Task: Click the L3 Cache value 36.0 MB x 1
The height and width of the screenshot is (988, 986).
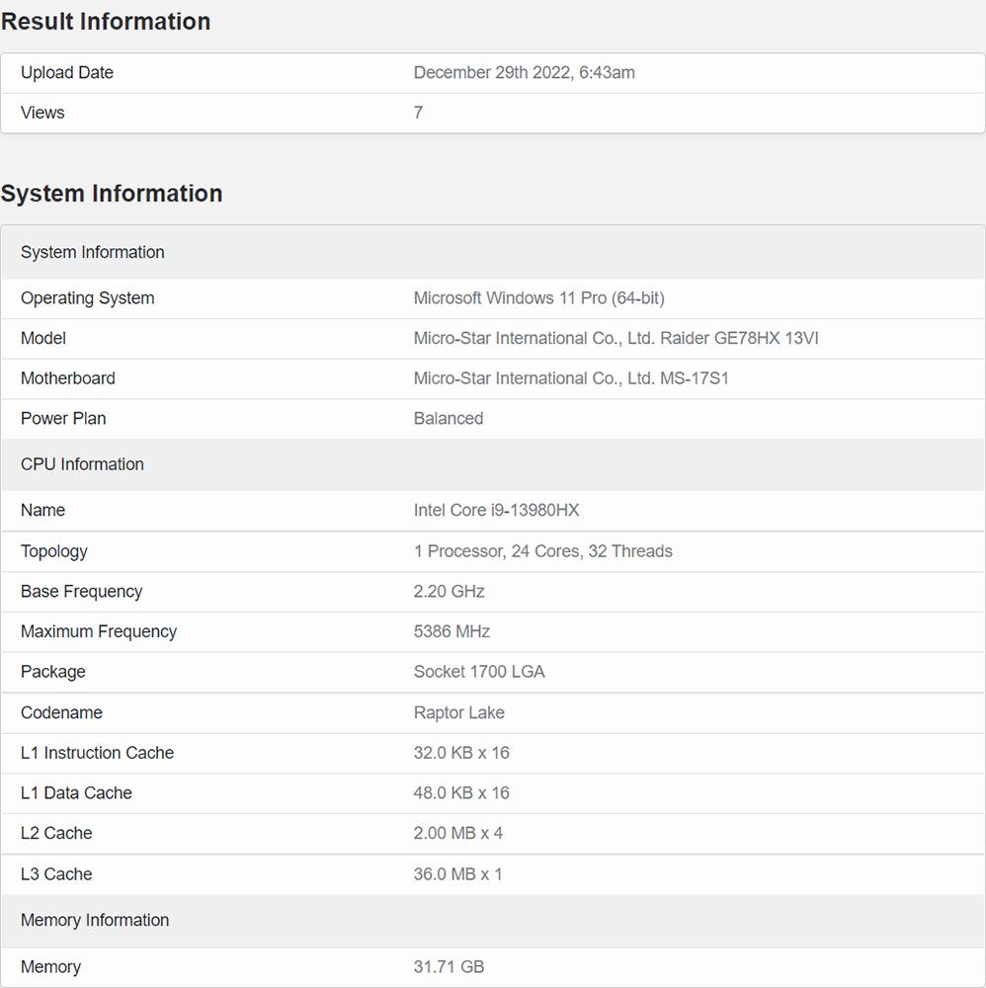Action: (457, 874)
